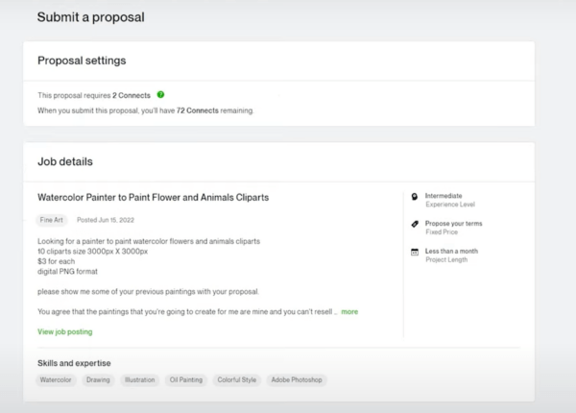The height and width of the screenshot is (413, 576).
Task: Click the Illustration skill tag
Action: [139, 380]
